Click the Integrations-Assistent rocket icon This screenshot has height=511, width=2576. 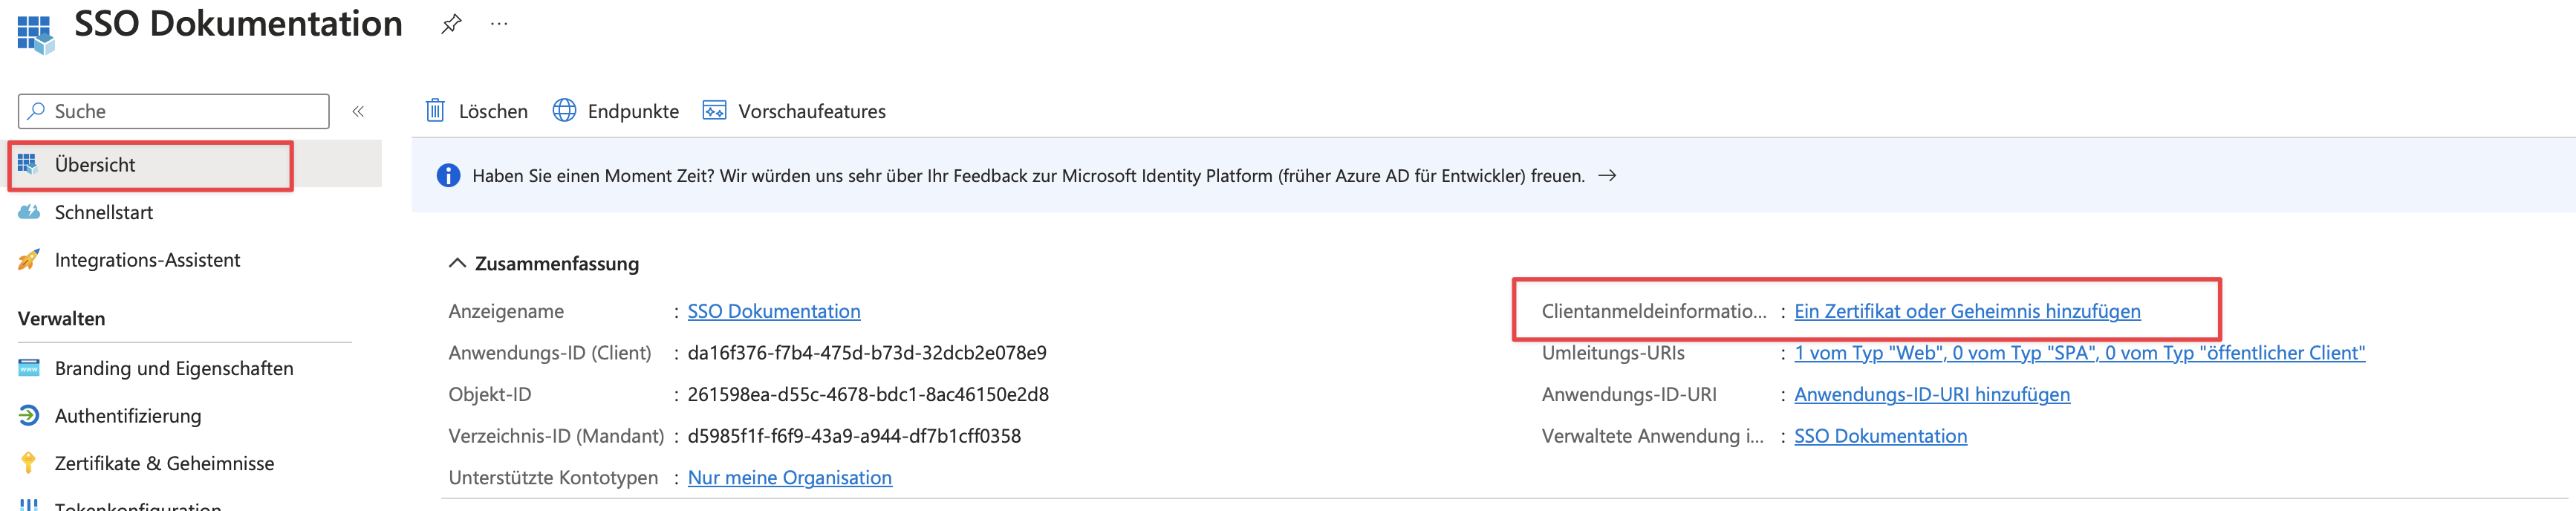29,260
